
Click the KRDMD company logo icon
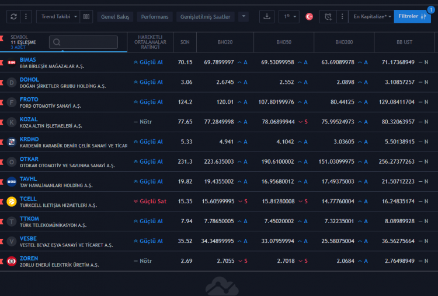coord(12,142)
